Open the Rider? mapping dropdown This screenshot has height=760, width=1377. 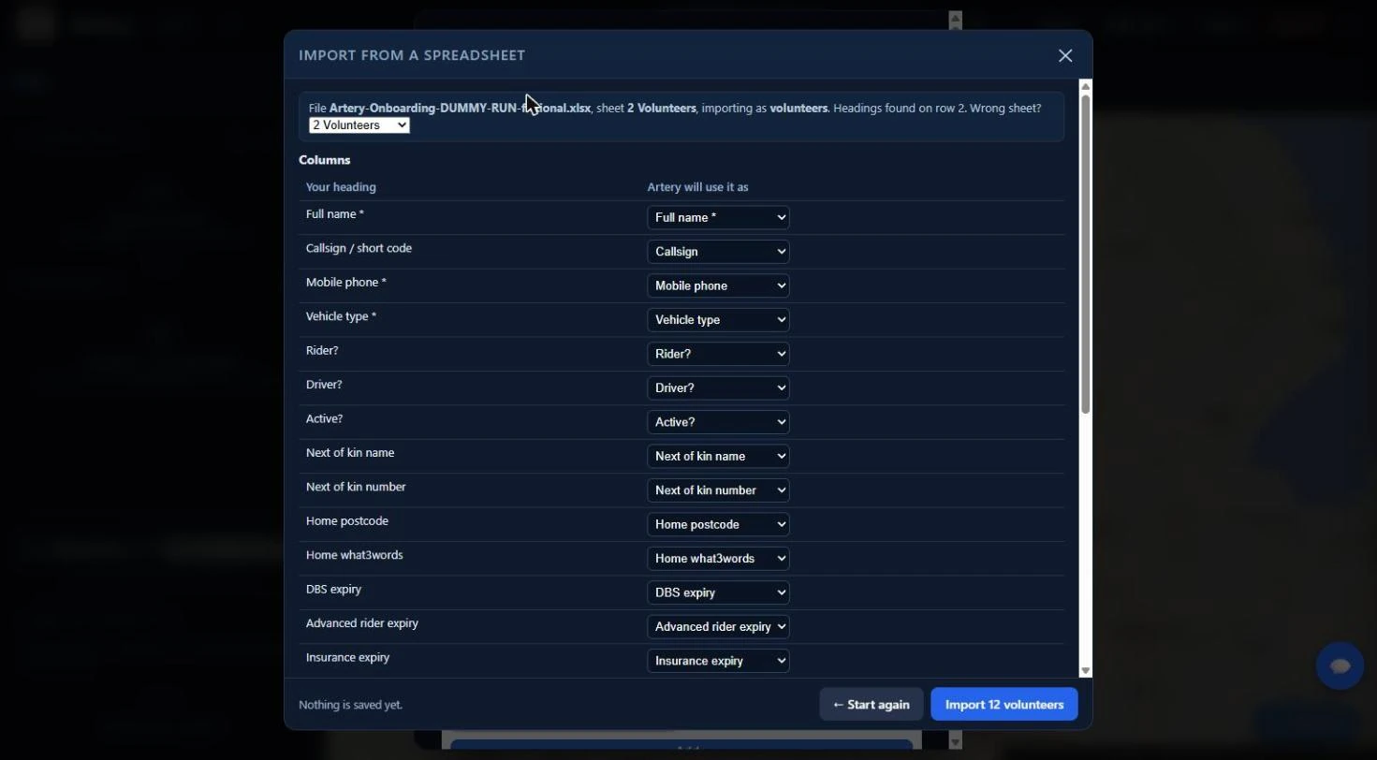718,354
